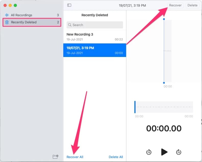Click the new folder icon in sidebar
The height and width of the screenshot is (162, 202).
(56, 157)
